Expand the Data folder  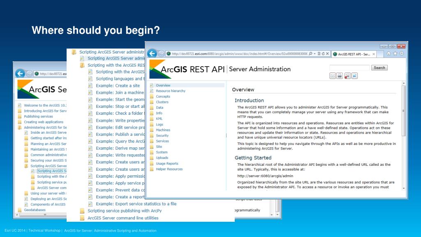pos(160,107)
